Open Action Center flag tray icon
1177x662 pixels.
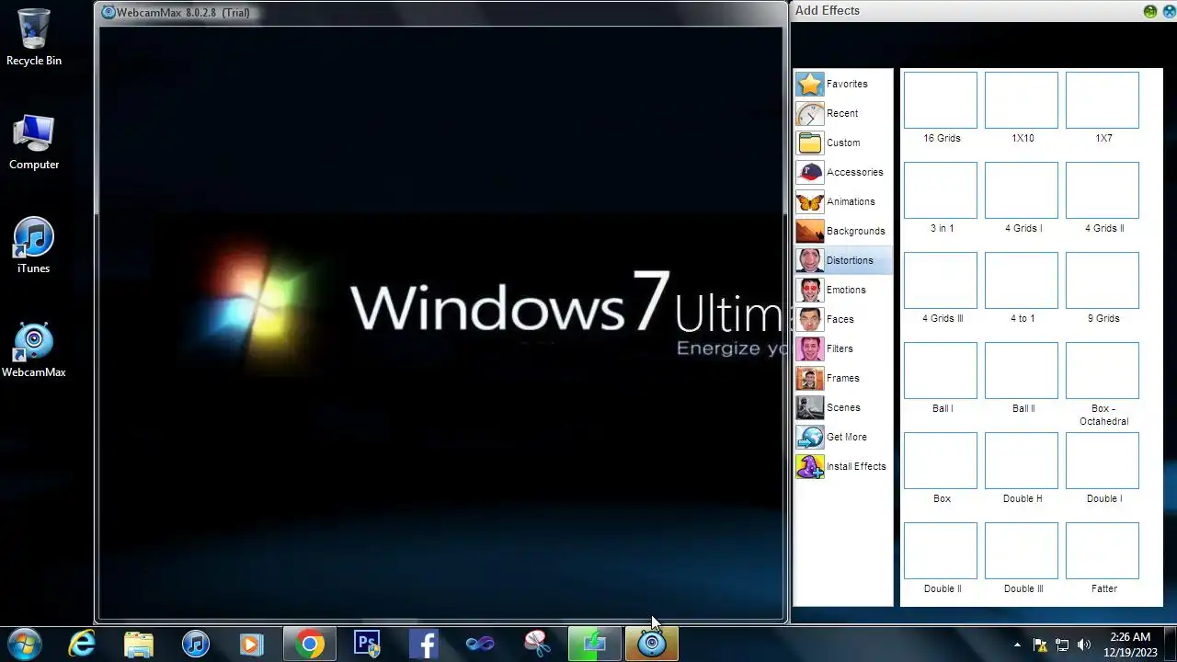click(1040, 645)
